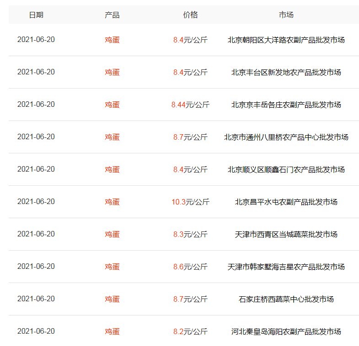Click date 2021-06-20 in 顺鑫石门 row

tap(36, 169)
